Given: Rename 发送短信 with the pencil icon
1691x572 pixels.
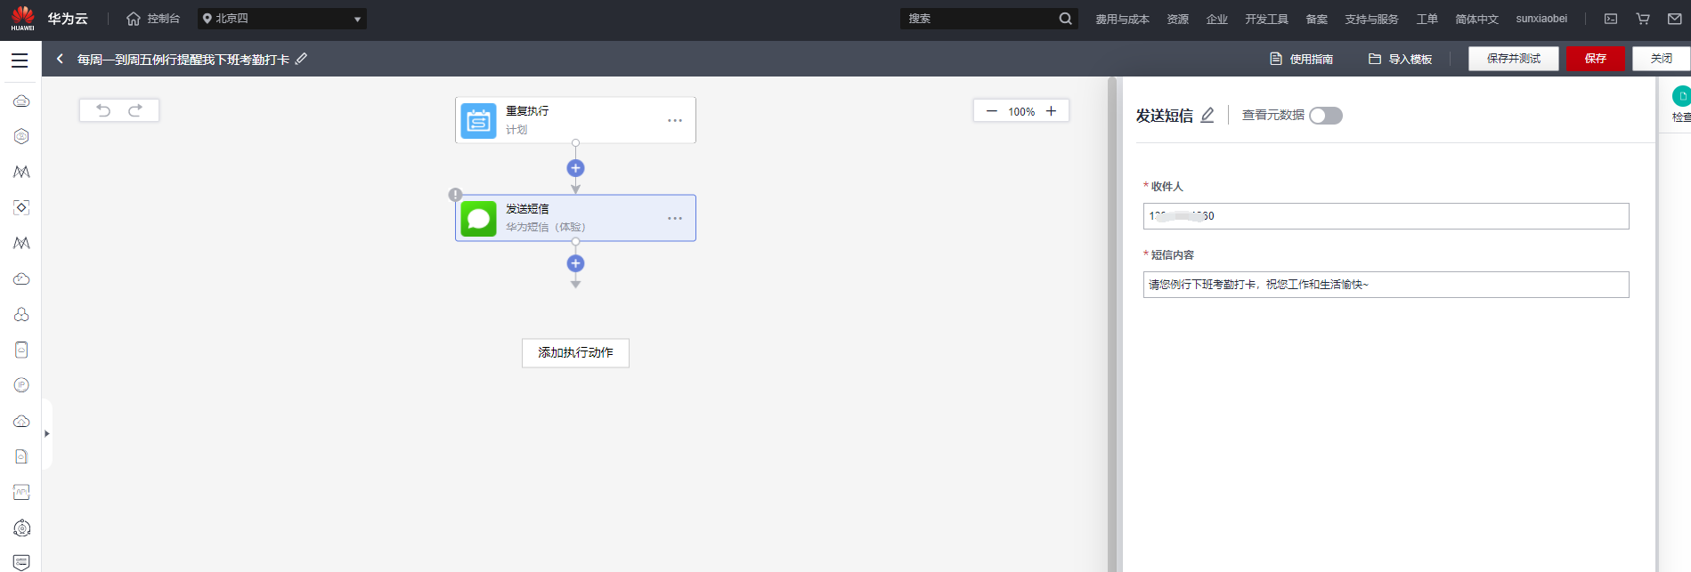Looking at the screenshot, I should [x=1207, y=116].
